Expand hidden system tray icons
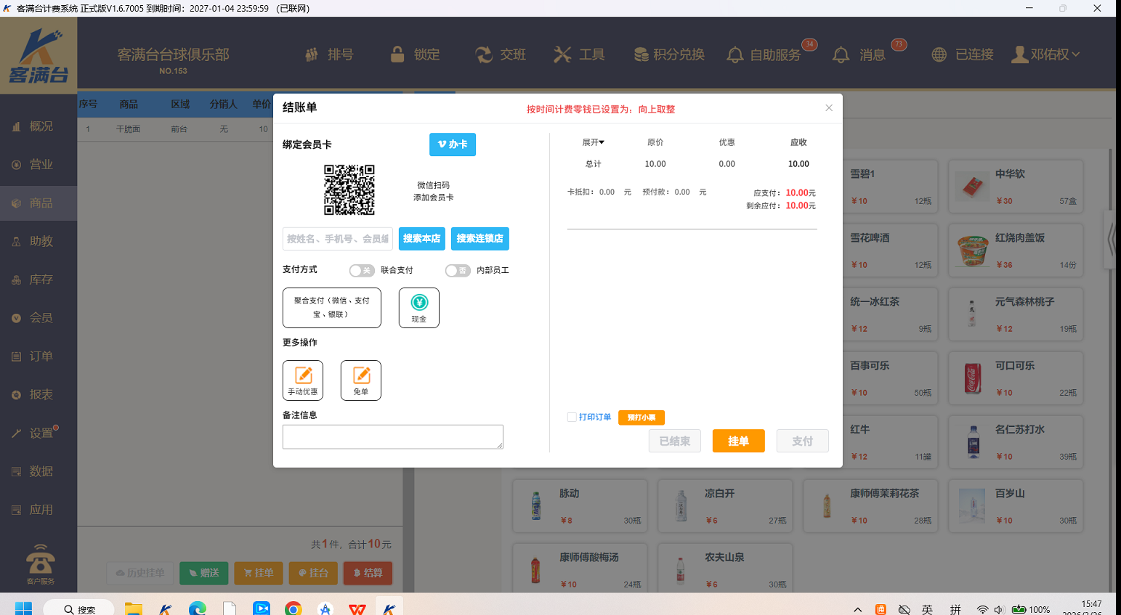This screenshot has width=1121, height=615. point(857,610)
